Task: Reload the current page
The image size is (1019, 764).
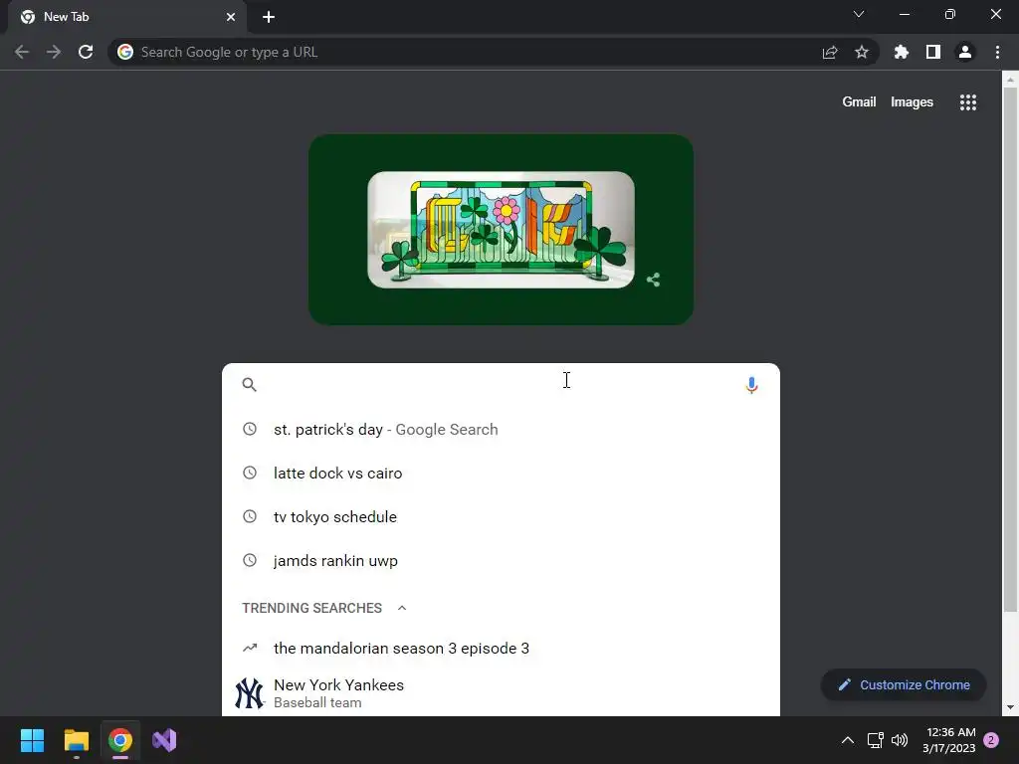Action: tap(86, 52)
